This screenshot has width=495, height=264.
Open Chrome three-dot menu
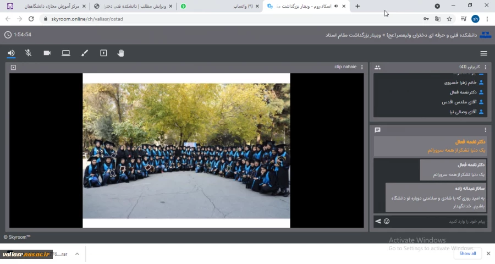pyautogui.click(x=487, y=19)
